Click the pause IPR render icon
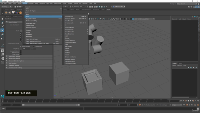 click(x=107, y=7)
